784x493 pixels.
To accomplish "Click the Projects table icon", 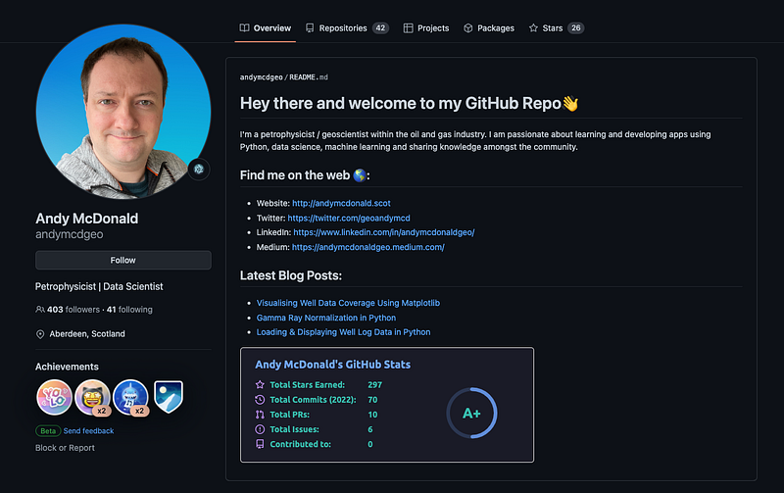I will (x=408, y=28).
